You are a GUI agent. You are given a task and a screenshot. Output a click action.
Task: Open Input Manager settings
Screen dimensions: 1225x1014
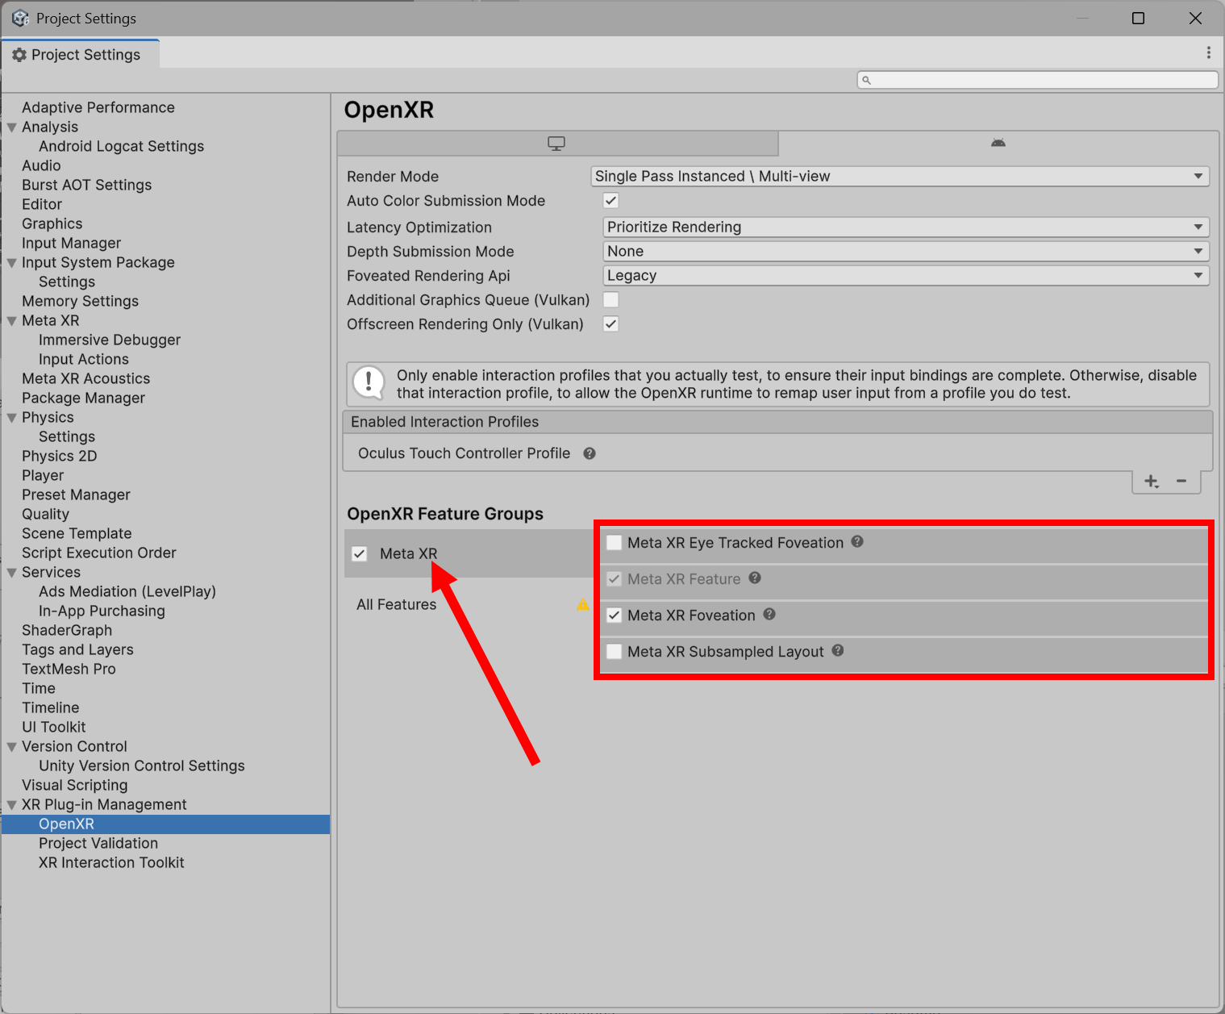click(71, 243)
